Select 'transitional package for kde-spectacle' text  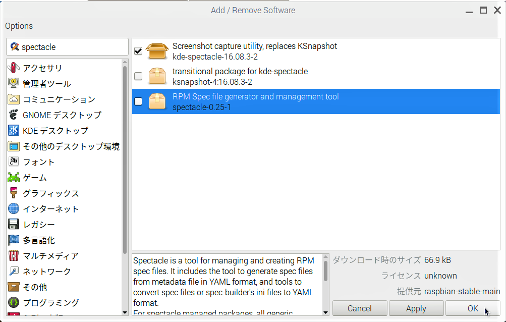pos(240,71)
